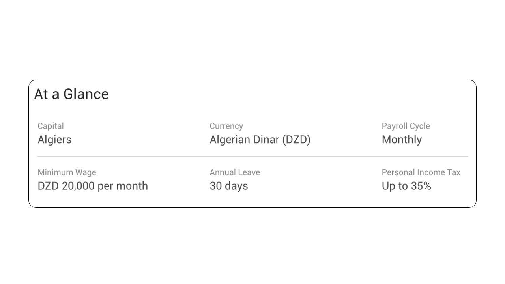Click the 'Payroll Cycle' label
This screenshot has width=505, height=284.
tap(406, 126)
